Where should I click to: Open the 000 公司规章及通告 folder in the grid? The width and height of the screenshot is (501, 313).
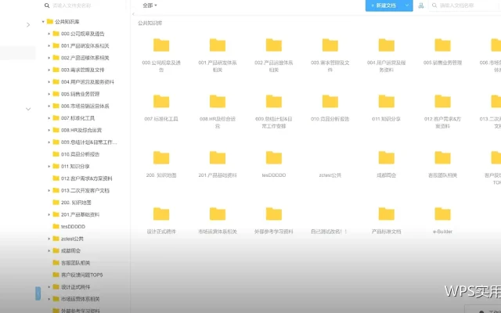click(x=161, y=45)
